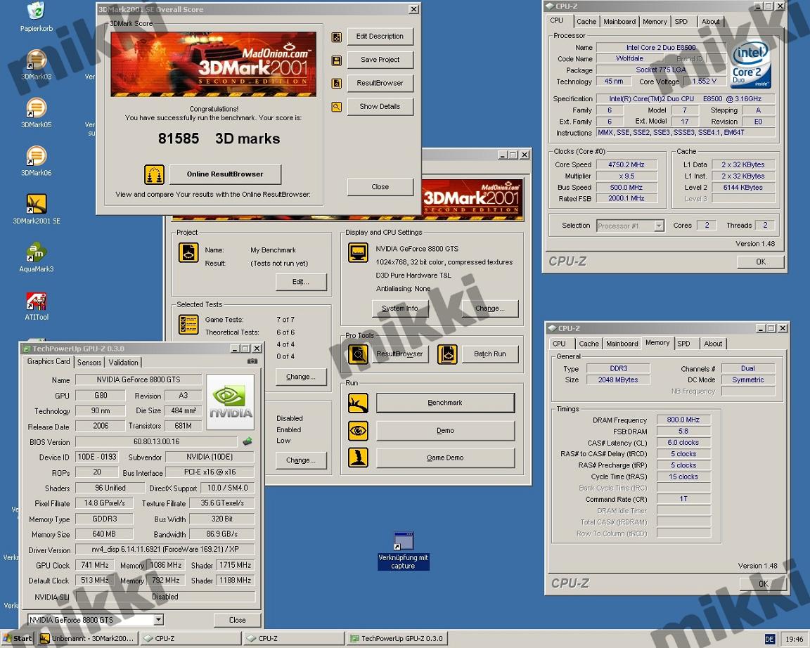The image size is (810, 648).
Task: Click the Selected Tests checklist icon
Action: [188, 325]
